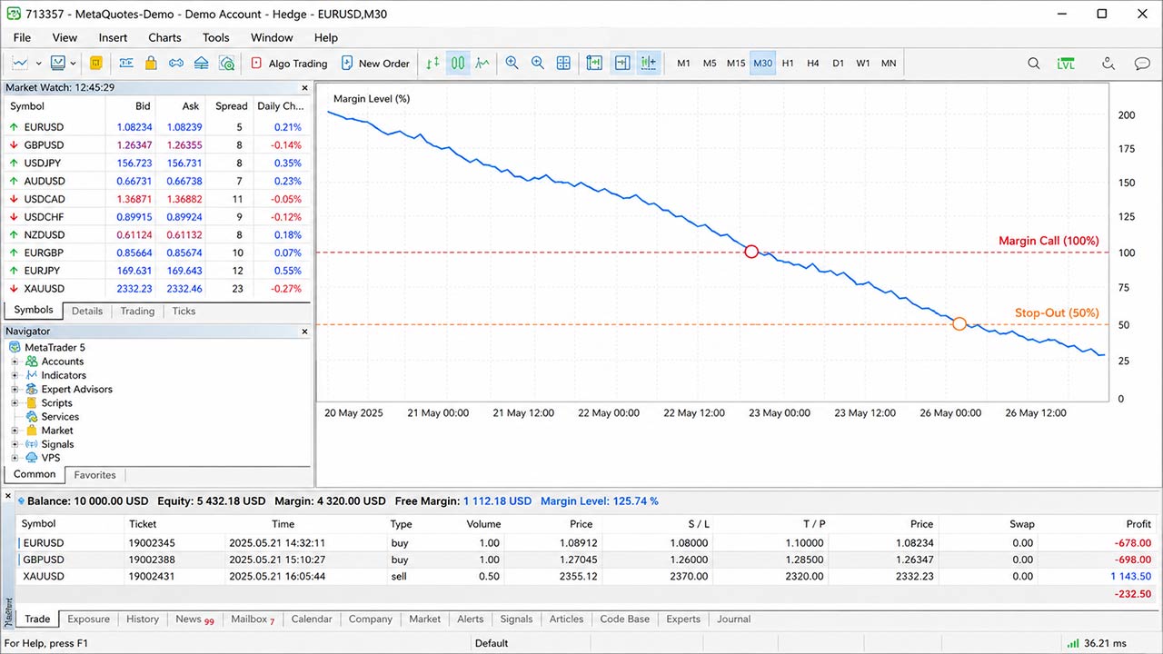Open the Details tab in Market Watch
This screenshot has height=654, width=1163.
click(87, 311)
